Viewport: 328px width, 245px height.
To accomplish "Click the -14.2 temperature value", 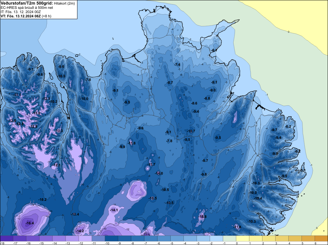I will pos(80,231).
